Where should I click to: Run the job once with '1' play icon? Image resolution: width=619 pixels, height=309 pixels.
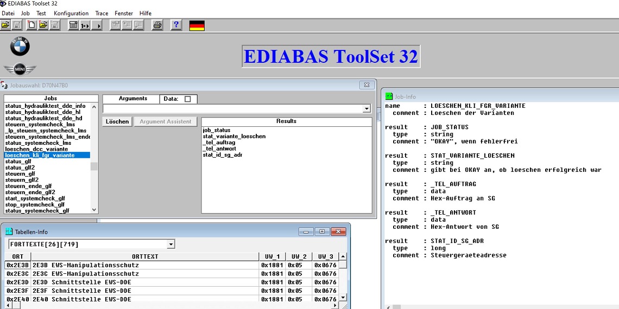pos(85,25)
